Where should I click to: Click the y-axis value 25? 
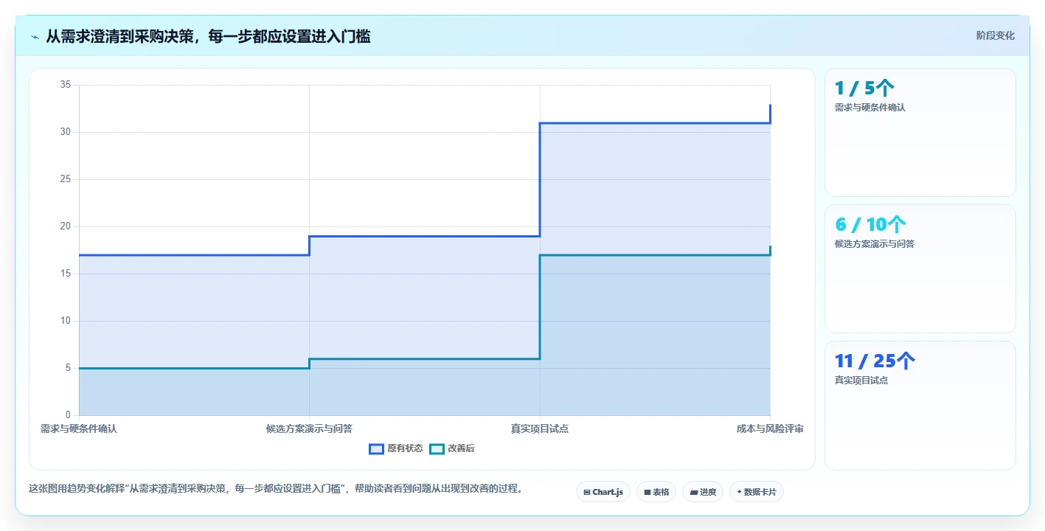66,179
